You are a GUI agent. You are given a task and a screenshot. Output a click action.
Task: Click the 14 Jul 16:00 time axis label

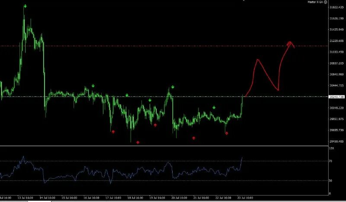[x=48, y=198]
